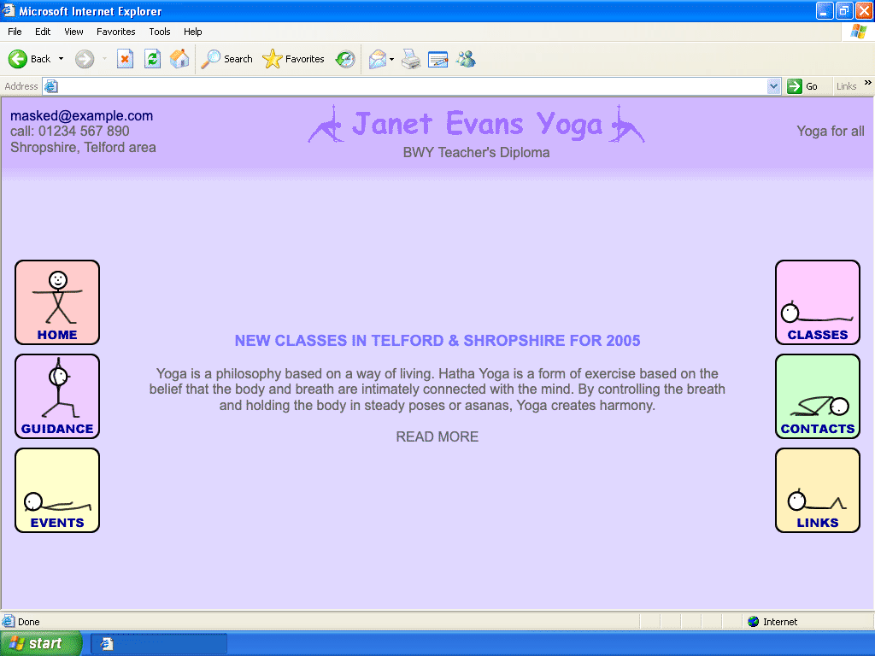
Task: Click the right yoga silhouette beside title
Action: point(626,124)
